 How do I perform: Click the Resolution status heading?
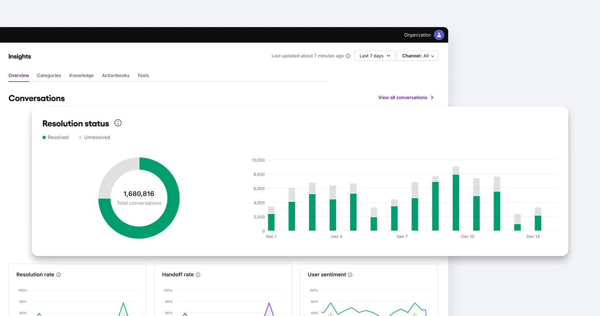pos(76,123)
